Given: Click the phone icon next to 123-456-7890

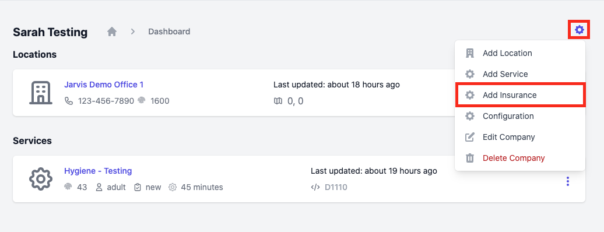Looking at the screenshot, I should coord(69,101).
